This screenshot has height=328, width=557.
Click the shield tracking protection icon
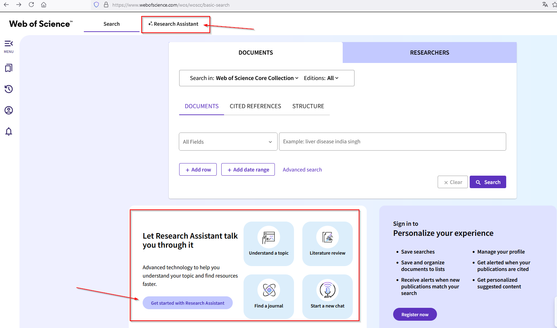coord(96,5)
